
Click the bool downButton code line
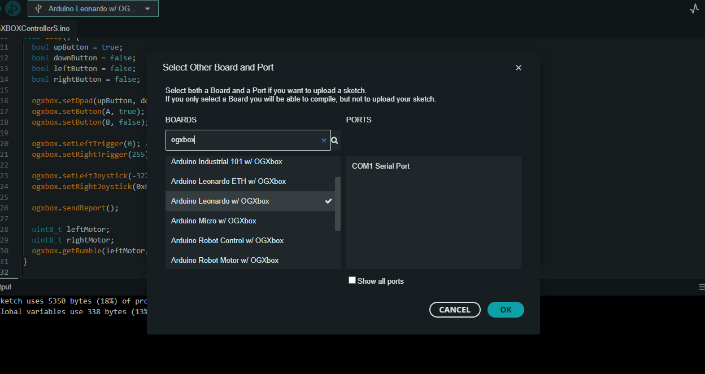point(84,58)
